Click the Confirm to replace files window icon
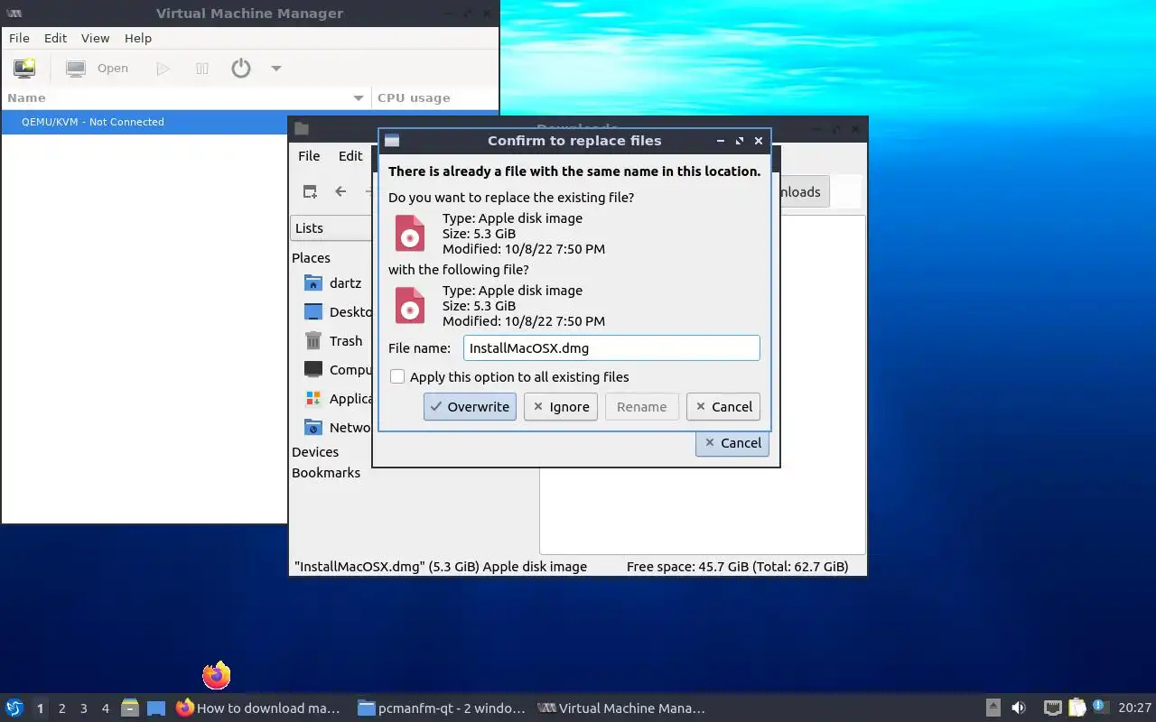The width and height of the screenshot is (1156, 722). tap(392, 141)
